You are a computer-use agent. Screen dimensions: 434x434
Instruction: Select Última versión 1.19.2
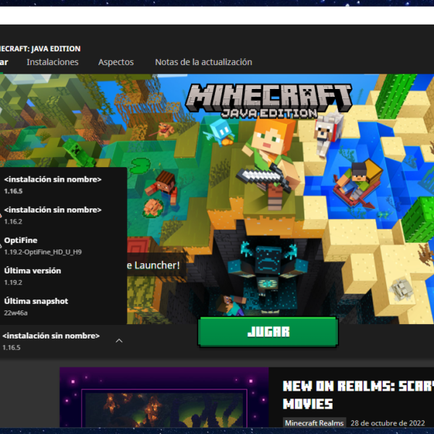64,276
